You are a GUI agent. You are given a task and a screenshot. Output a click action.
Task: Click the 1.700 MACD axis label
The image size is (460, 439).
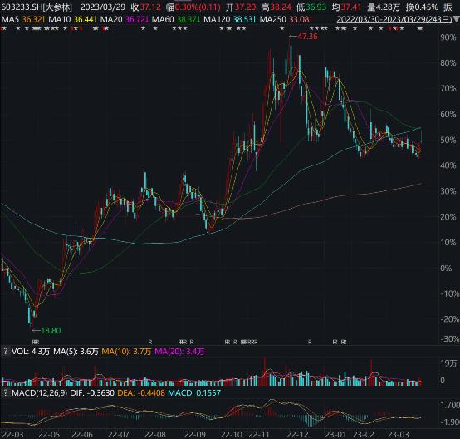[x=450, y=405]
